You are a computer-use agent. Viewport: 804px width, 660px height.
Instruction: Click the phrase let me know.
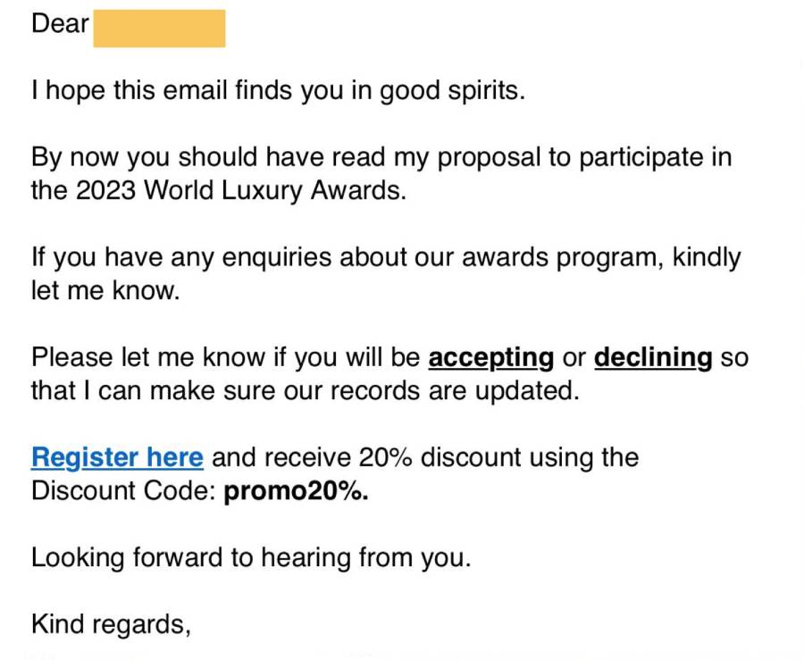tap(105, 290)
